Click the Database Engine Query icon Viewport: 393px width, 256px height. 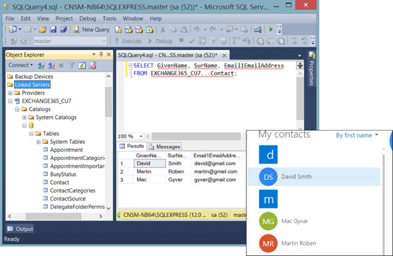click(x=118, y=29)
